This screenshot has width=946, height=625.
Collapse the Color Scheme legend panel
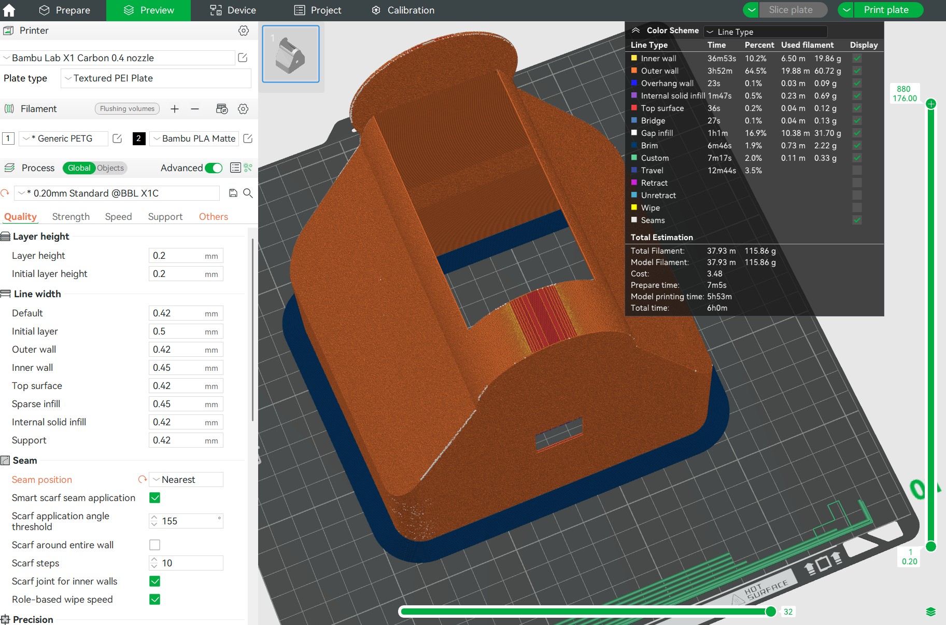pos(636,31)
